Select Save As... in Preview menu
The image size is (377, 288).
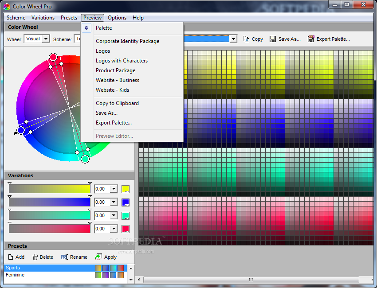[106, 113]
